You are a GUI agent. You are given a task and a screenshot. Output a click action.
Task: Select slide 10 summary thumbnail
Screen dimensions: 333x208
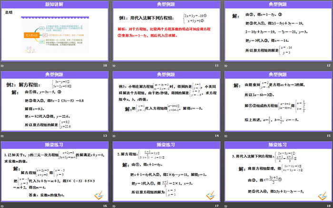[55, 31]
